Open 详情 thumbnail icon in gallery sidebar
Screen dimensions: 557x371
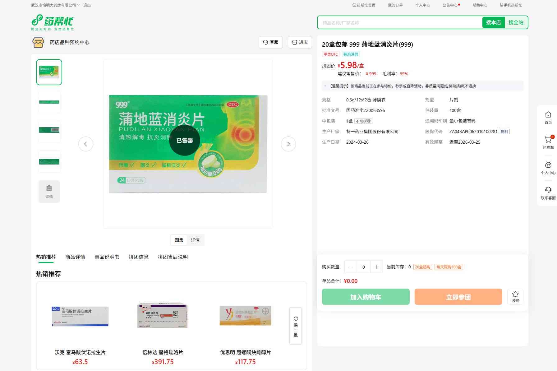49,192
